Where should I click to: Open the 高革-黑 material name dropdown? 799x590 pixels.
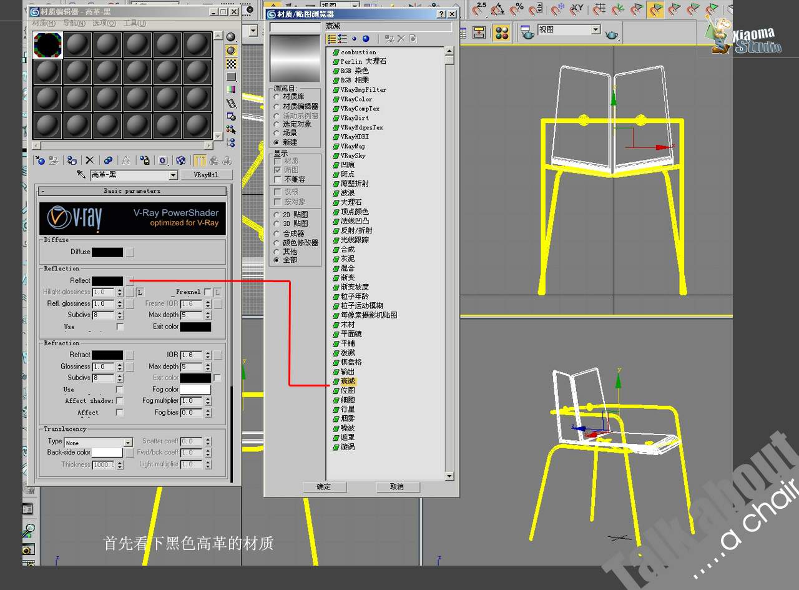click(x=173, y=175)
